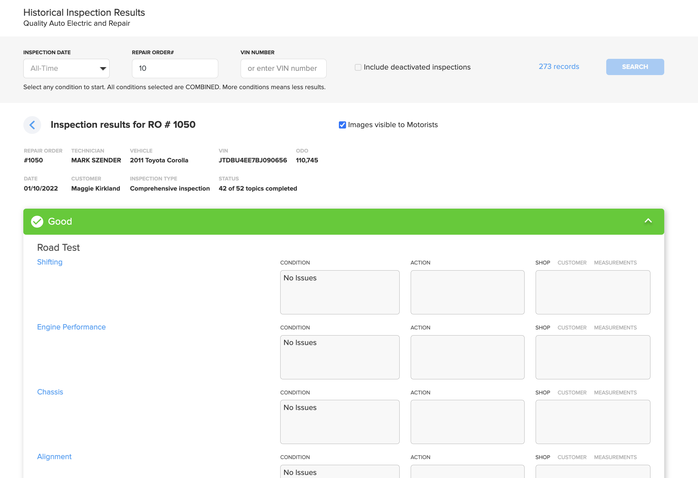Select MEASUREMENTS tab in Engine Performance row
The image size is (698, 478).
[615, 328]
